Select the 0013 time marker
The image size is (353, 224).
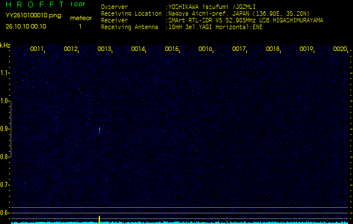(x=104, y=49)
